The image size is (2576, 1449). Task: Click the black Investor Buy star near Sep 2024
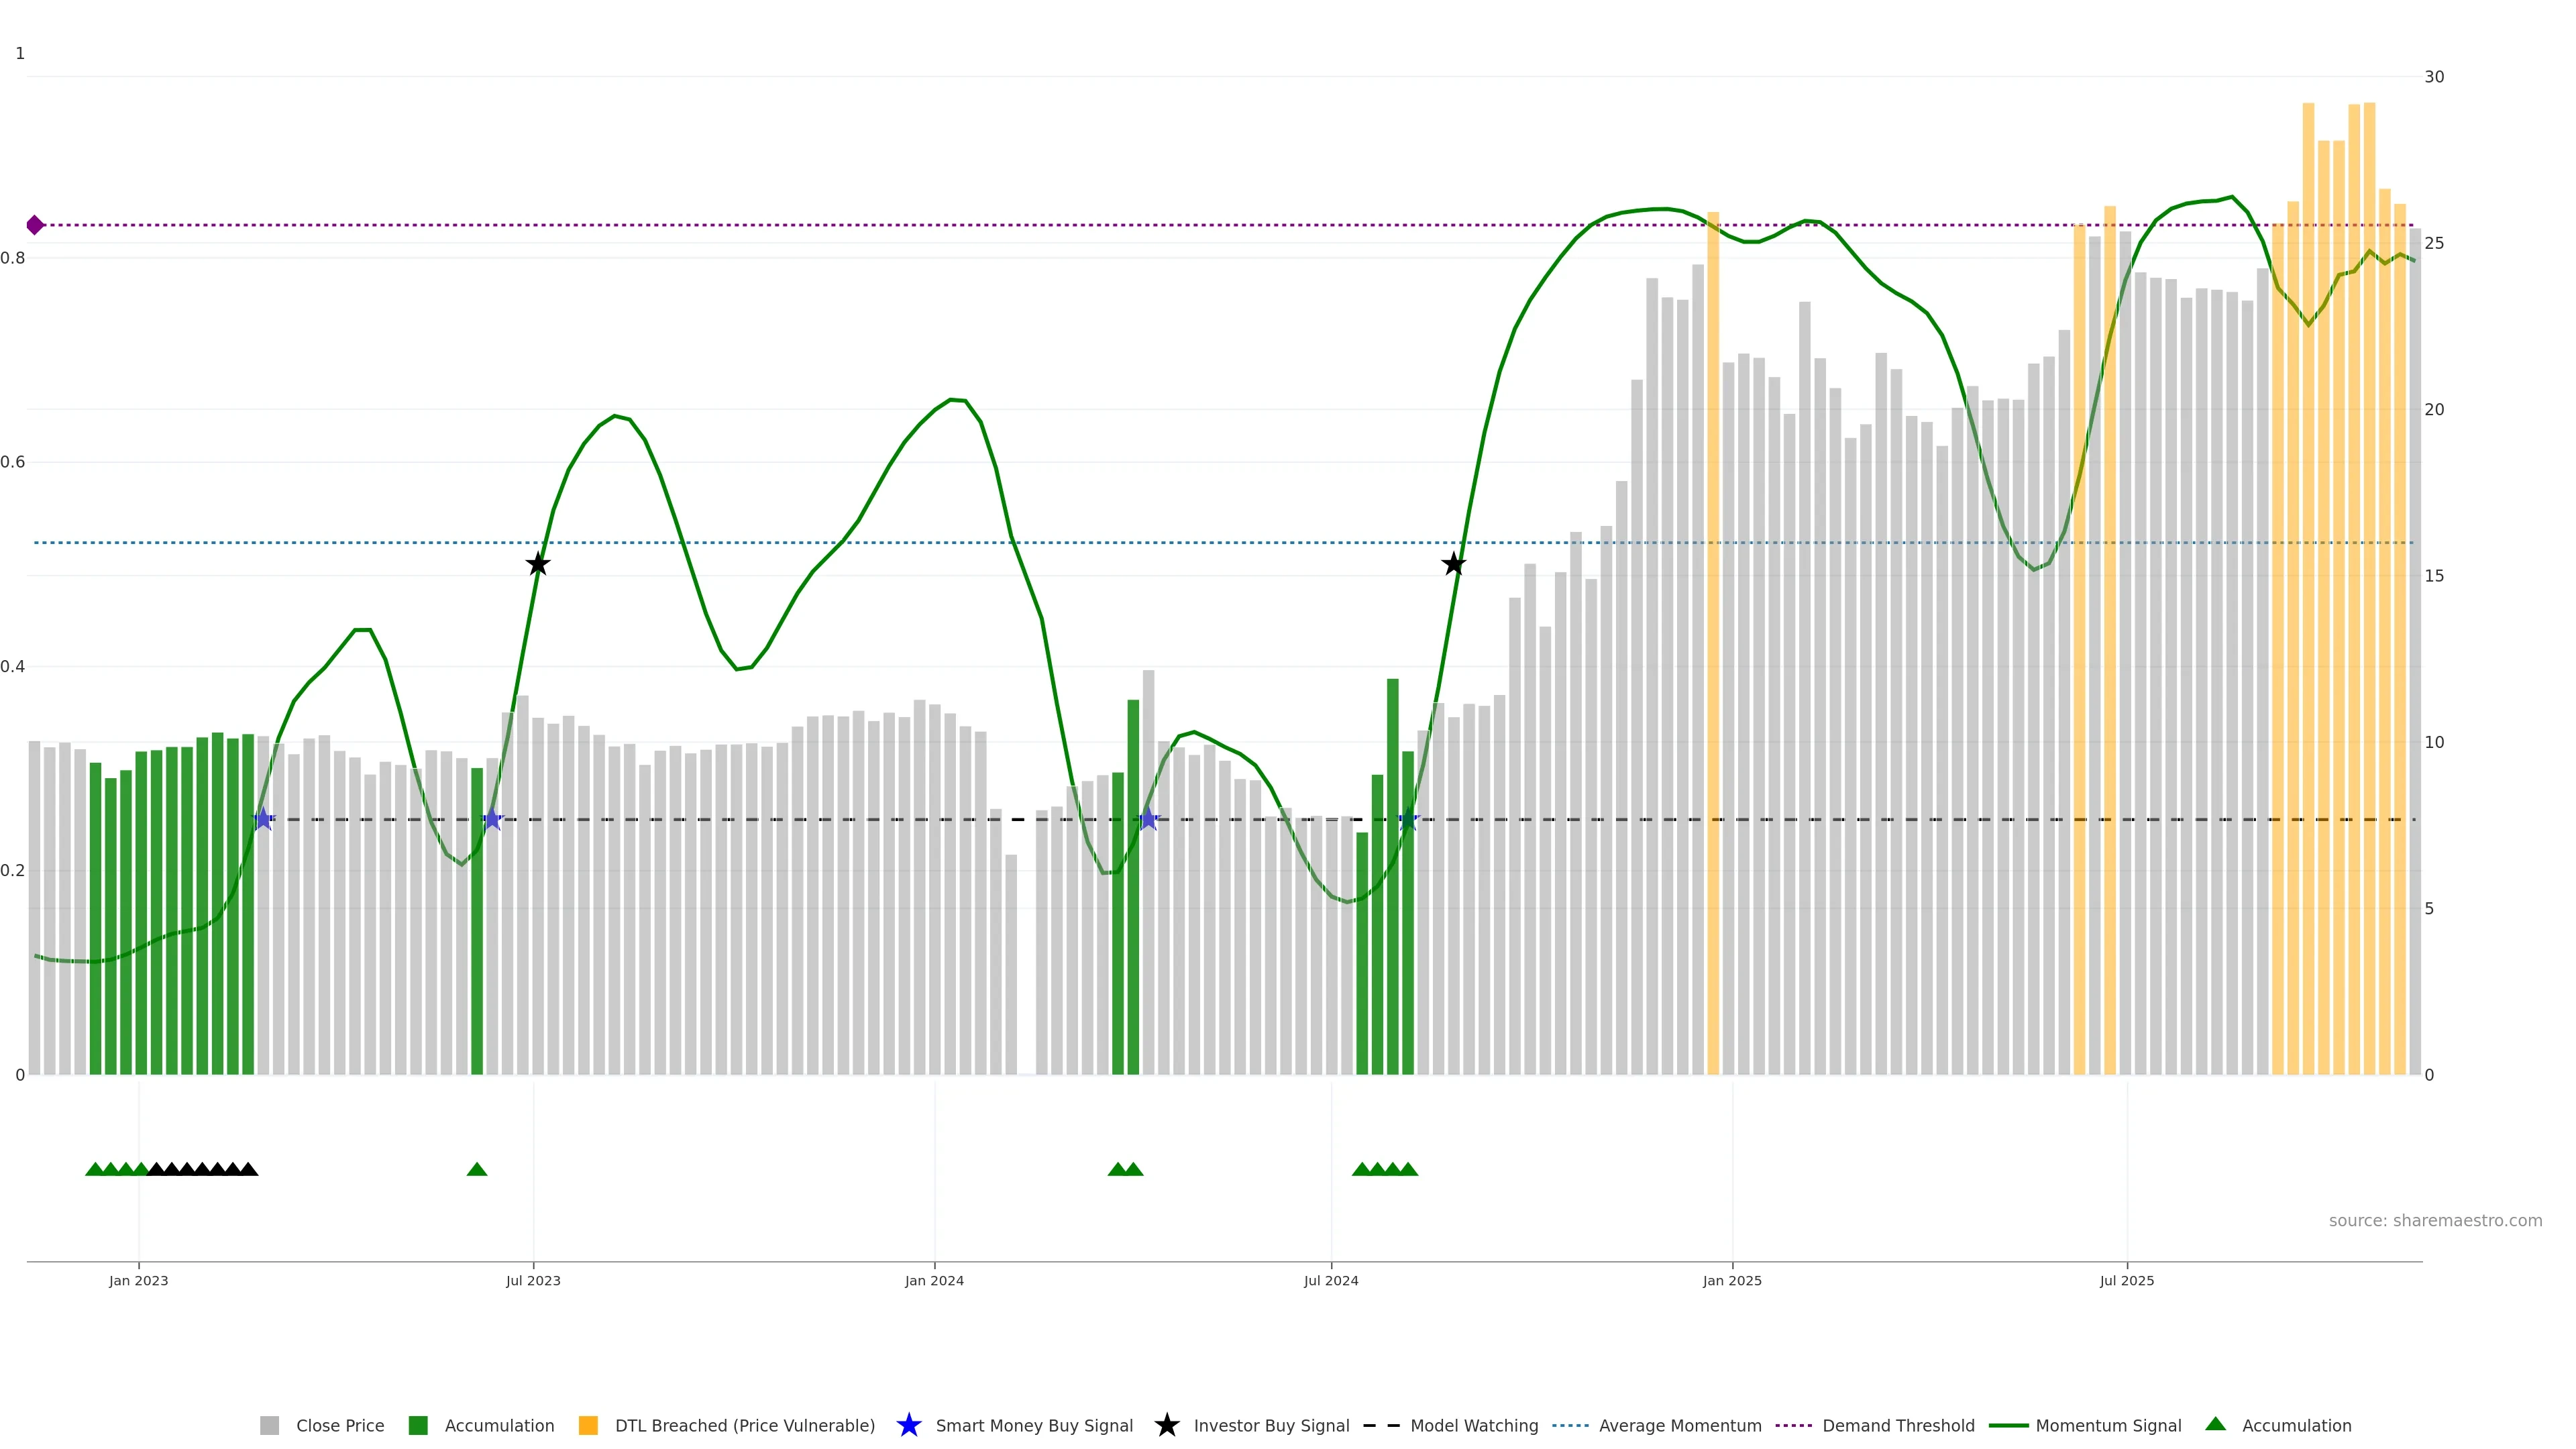1454,564
